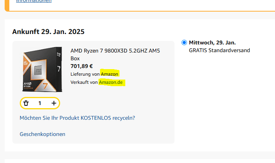Click the highlighted shipper name Amazon
Screen dimensions: 275x163
109,74
